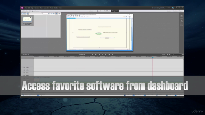Click the Render button
Viewport: 205px width, 115px height.
[164, 55]
